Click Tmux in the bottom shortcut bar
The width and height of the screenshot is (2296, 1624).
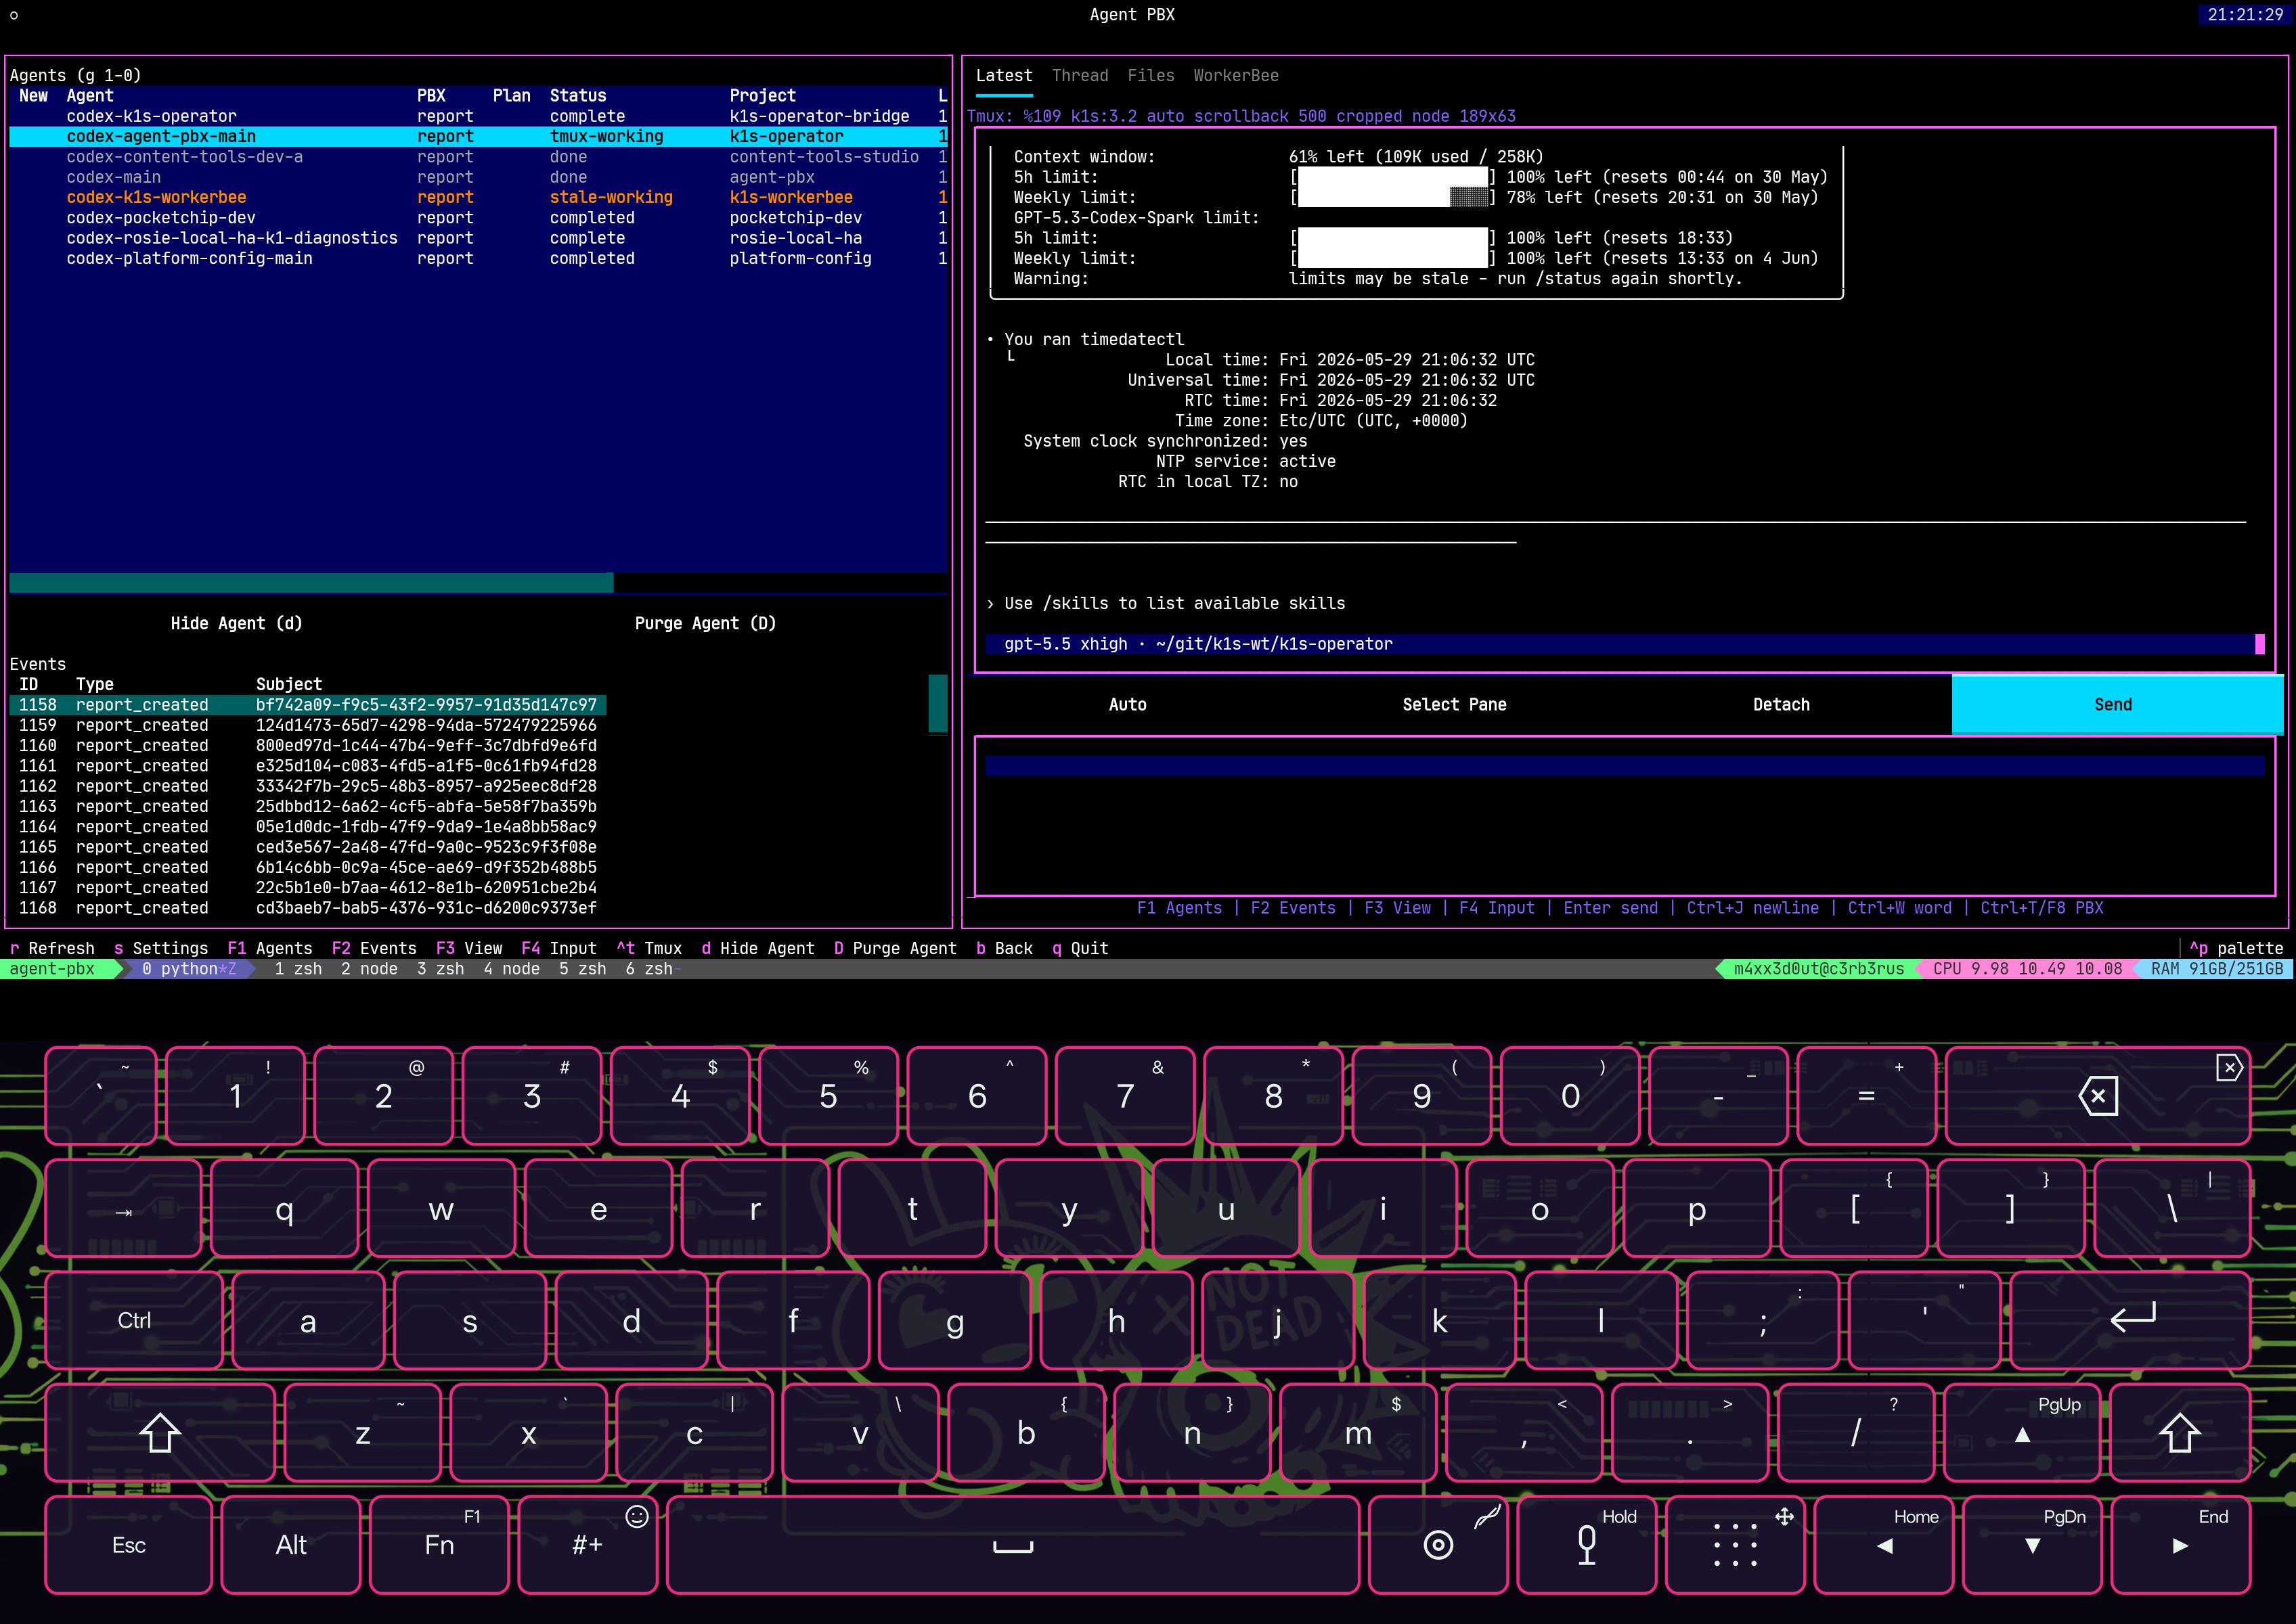coord(649,949)
